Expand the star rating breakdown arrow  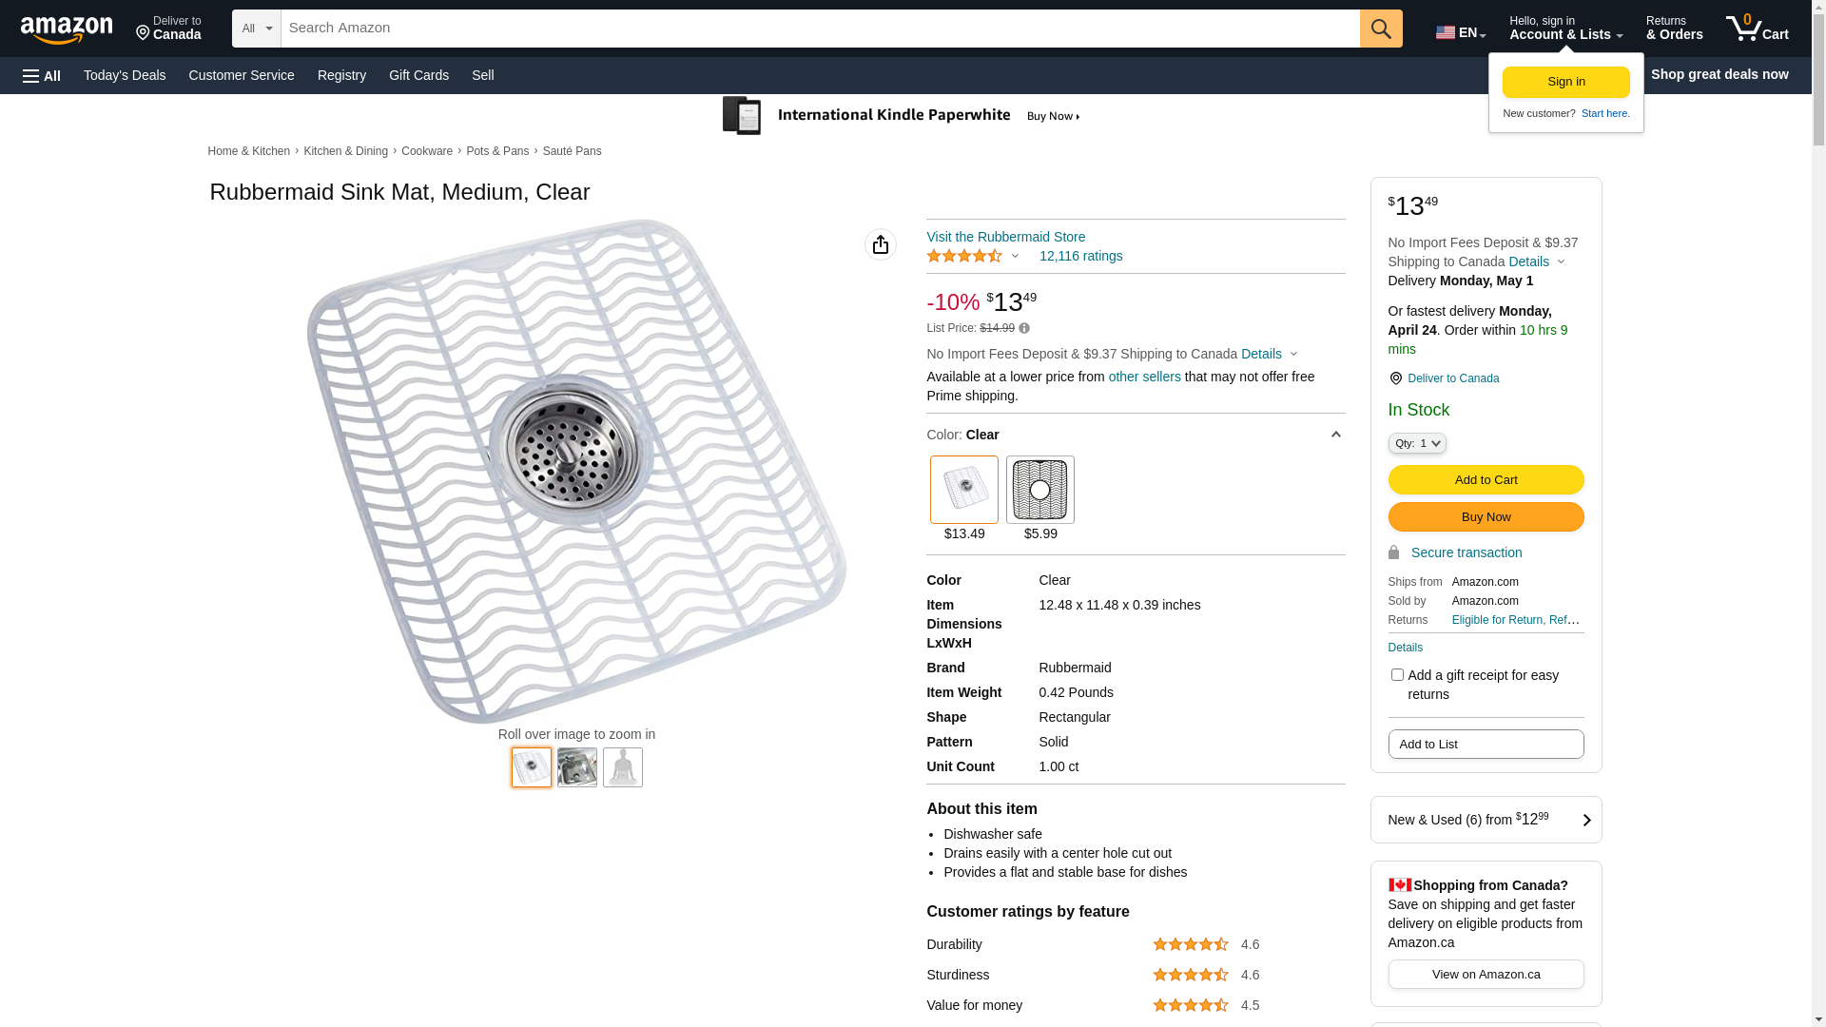coord(1015,256)
